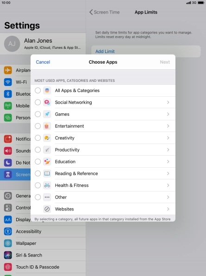Tap the signal strength bars indicator
This screenshot has height=276, width=206.
pos(188,3)
